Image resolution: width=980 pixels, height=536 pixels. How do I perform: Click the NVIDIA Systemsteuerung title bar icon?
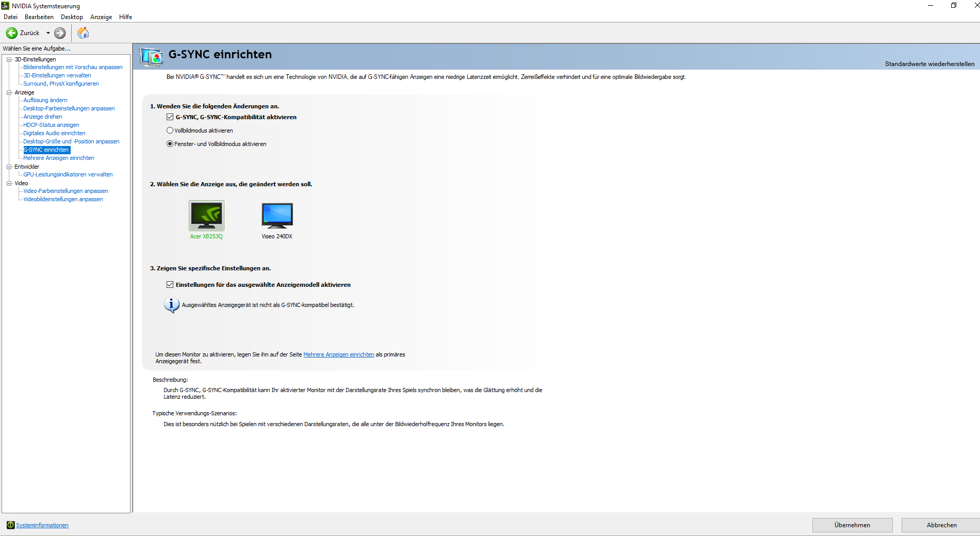point(6,6)
